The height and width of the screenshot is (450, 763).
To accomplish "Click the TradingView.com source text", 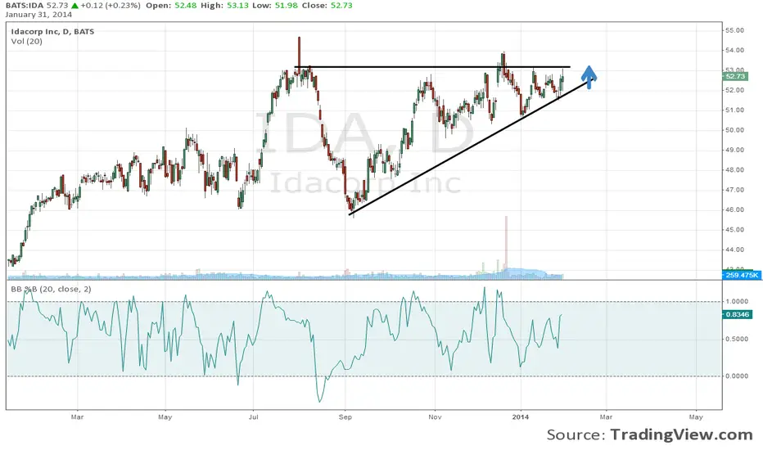I will click(x=681, y=434).
